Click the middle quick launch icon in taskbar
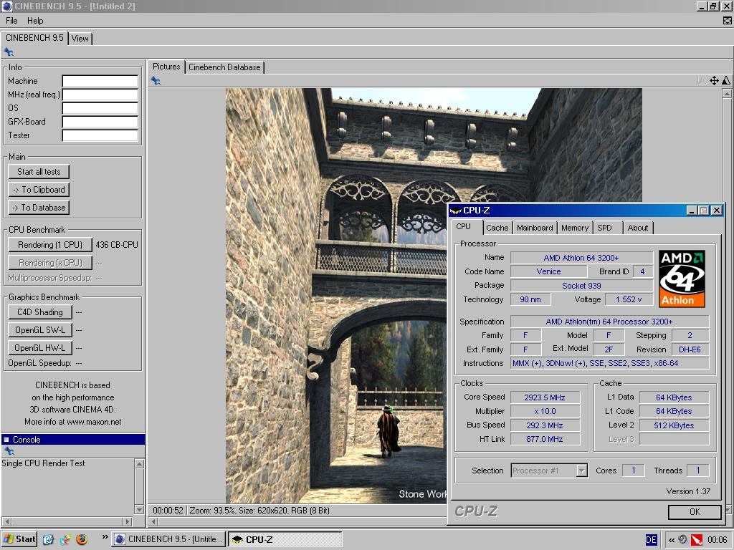 65,539
